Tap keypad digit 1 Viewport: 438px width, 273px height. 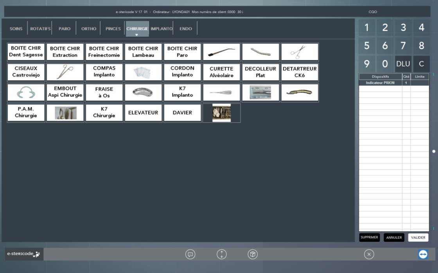pyautogui.click(x=367, y=27)
